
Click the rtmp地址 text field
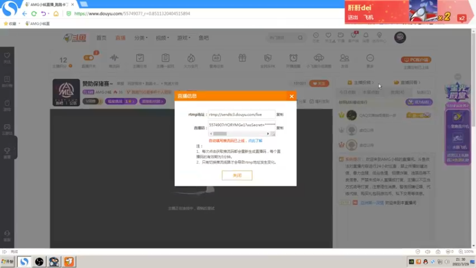(x=242, y=114)
